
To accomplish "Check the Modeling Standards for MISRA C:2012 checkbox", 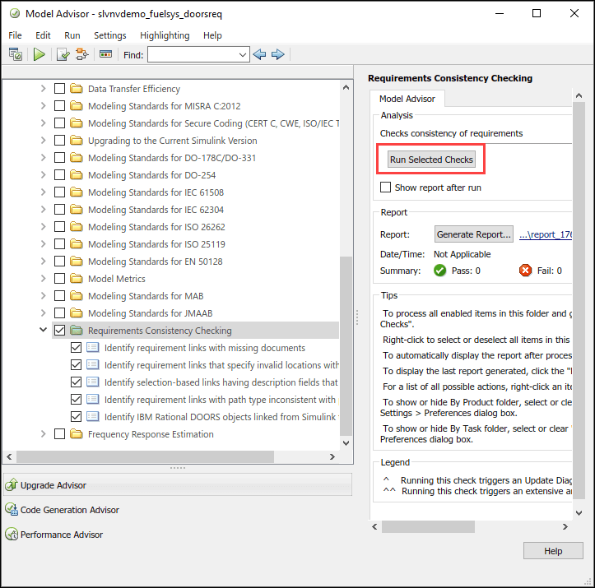I will pos(59,106).
